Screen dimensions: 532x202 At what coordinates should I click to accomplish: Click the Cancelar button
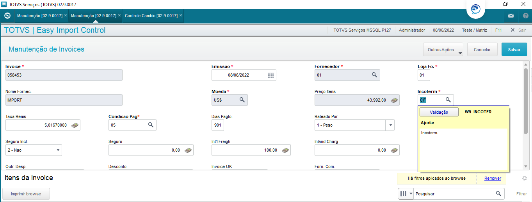[482, 50]
